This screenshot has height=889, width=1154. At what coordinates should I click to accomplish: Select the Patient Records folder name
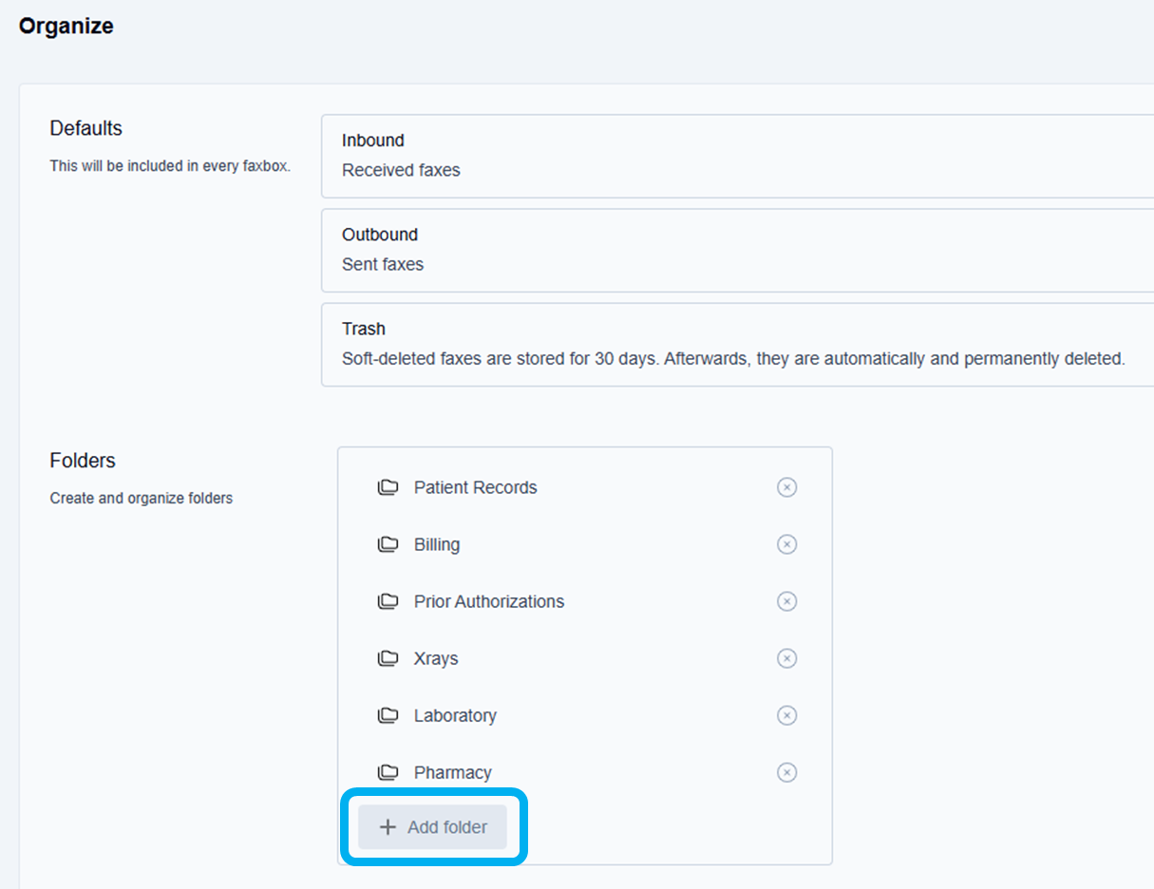475,487
